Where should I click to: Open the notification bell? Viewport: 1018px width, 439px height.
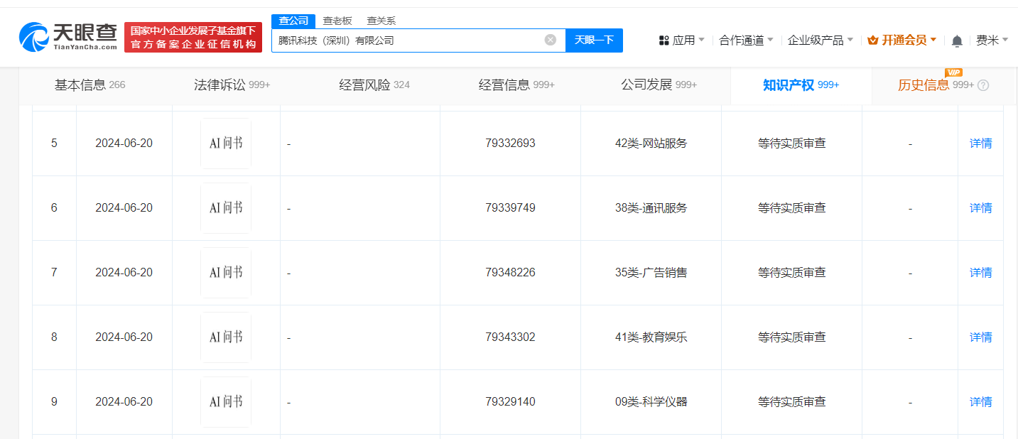pos(956,40)
